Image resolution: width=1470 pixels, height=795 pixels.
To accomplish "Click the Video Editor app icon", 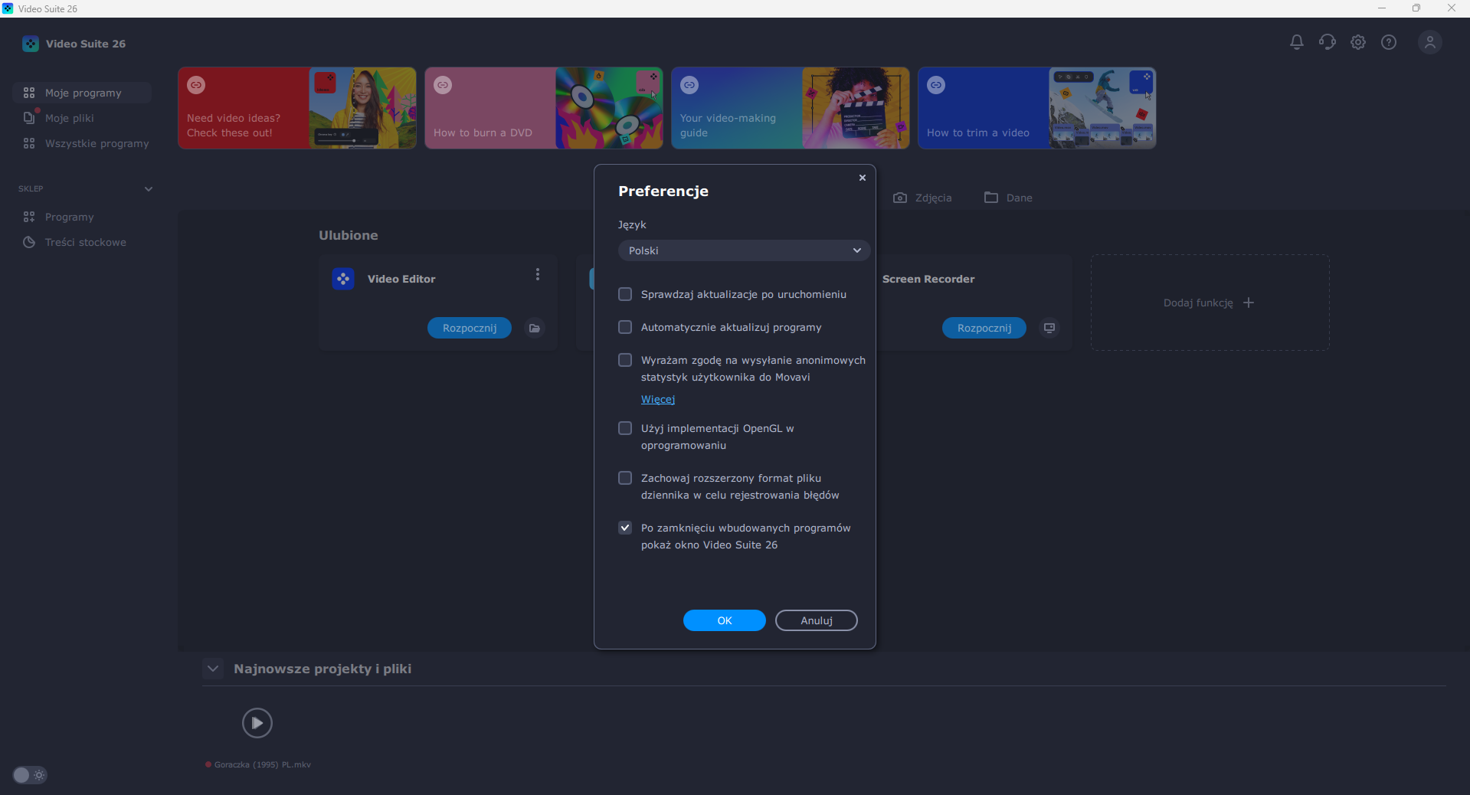I will pyautogui.click(x=343, y=279).
